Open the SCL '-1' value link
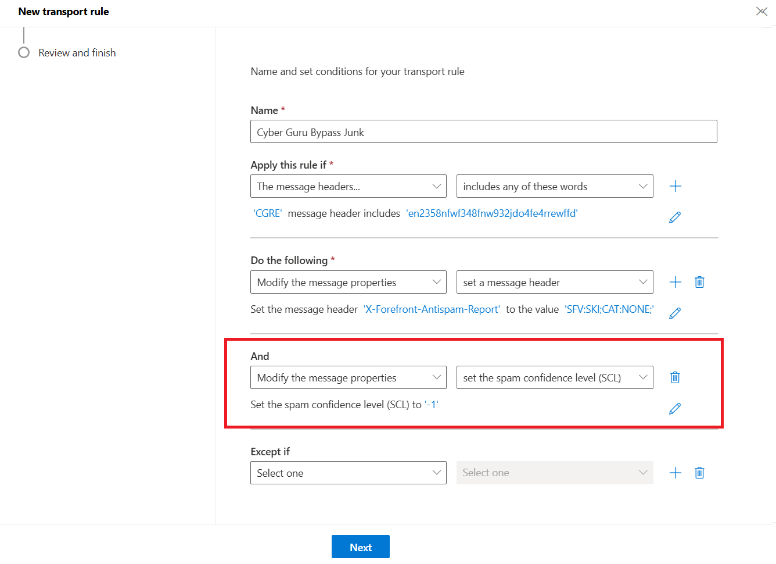The height and width of the screenshot is (564, 776). tap(432, 405)
